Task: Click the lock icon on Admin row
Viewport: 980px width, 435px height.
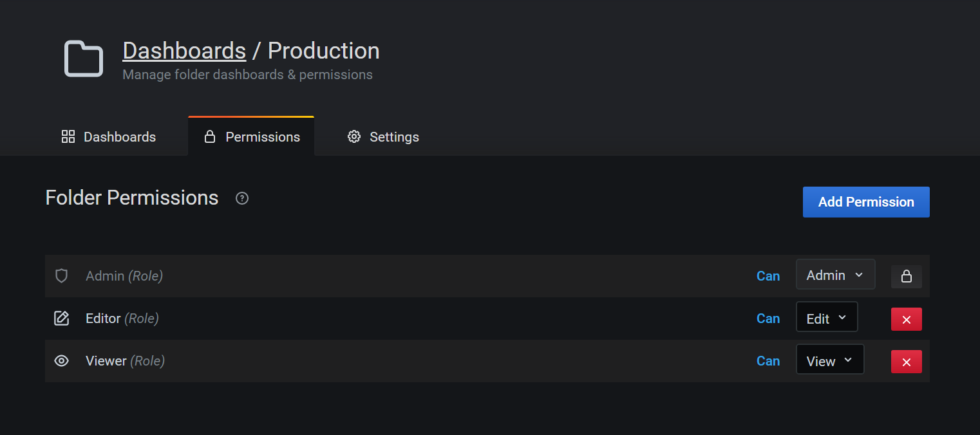Action: click(x=906, y=277)
